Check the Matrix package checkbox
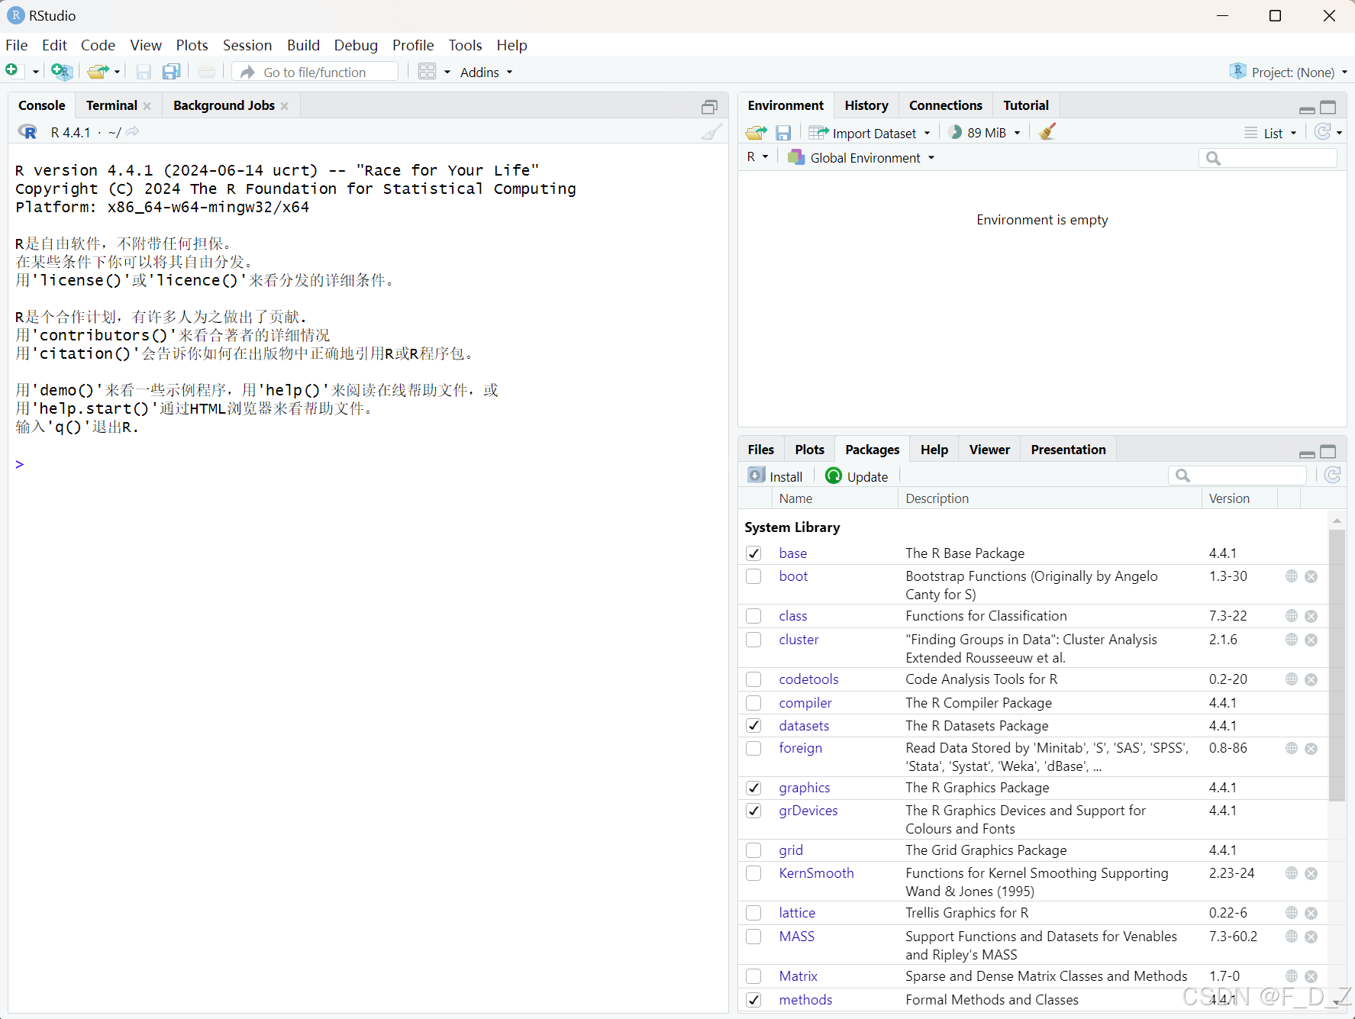This screenshot has height=1019, width=1355. 754,976
